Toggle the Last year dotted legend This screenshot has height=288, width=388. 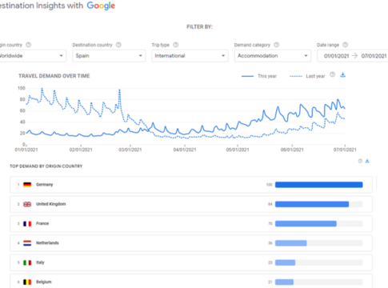point(307,76)
